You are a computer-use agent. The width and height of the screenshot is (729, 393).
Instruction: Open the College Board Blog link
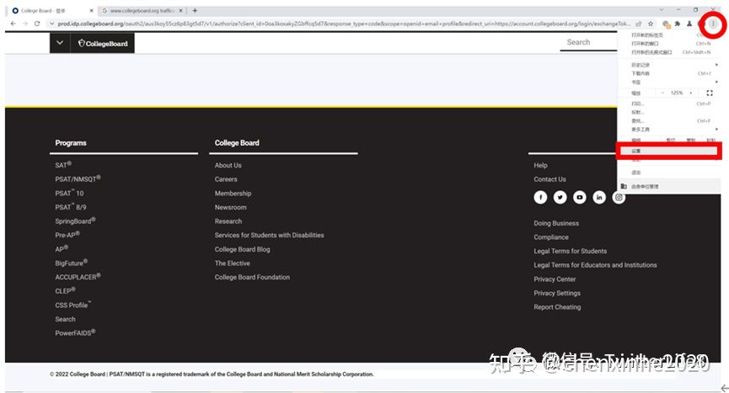click(x=242, y=249)
